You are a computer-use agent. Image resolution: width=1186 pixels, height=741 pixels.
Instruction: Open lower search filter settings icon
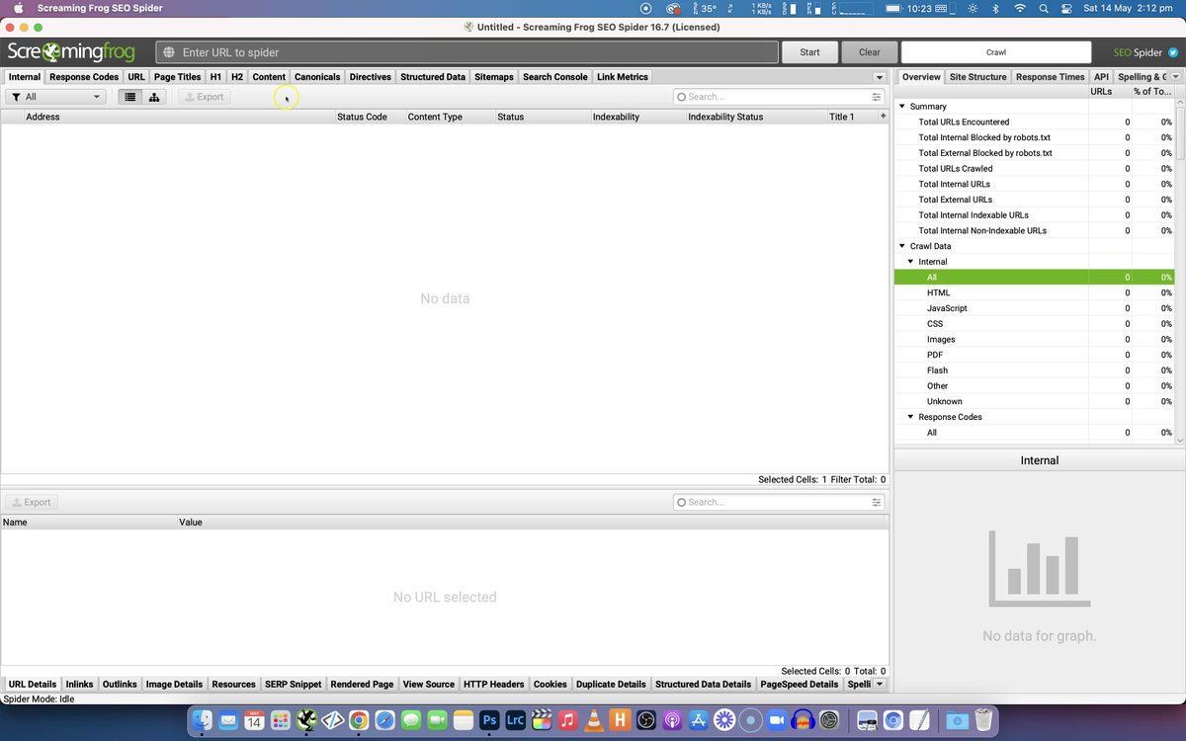[x=877, y=502]
